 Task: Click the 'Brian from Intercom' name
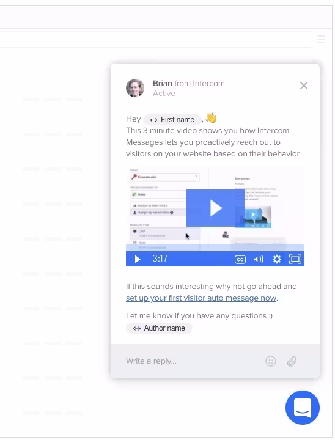pyautogui.click(x=189, y=84)
